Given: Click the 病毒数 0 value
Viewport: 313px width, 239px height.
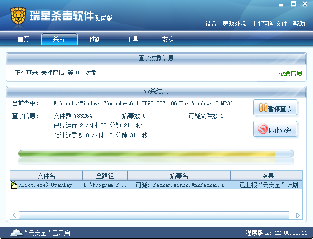Looking at the screenshot, I should pos(134,116).
